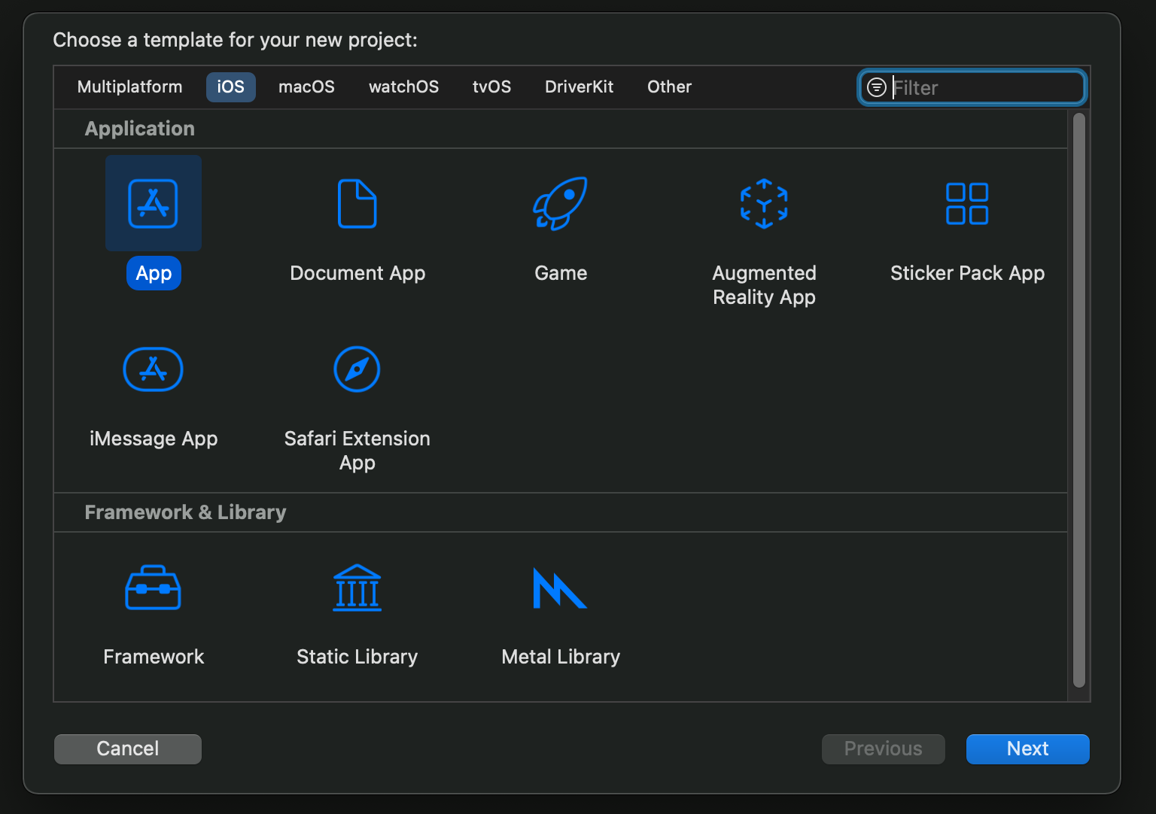
Task: Select the Metal Library icon
Action: (560, 588)
